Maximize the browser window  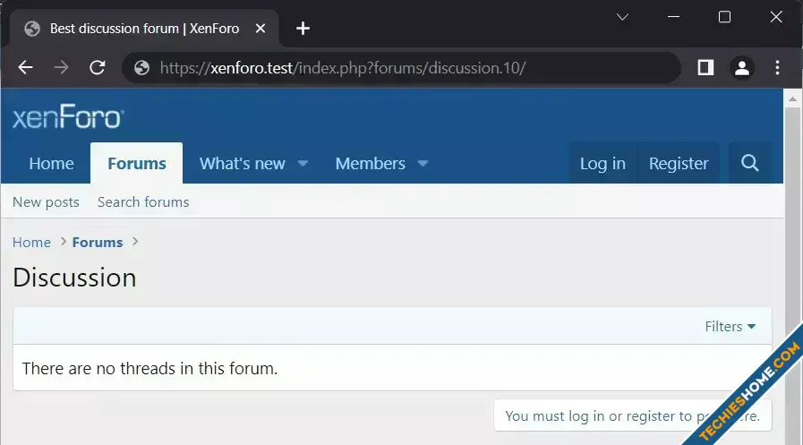[724, 17]
